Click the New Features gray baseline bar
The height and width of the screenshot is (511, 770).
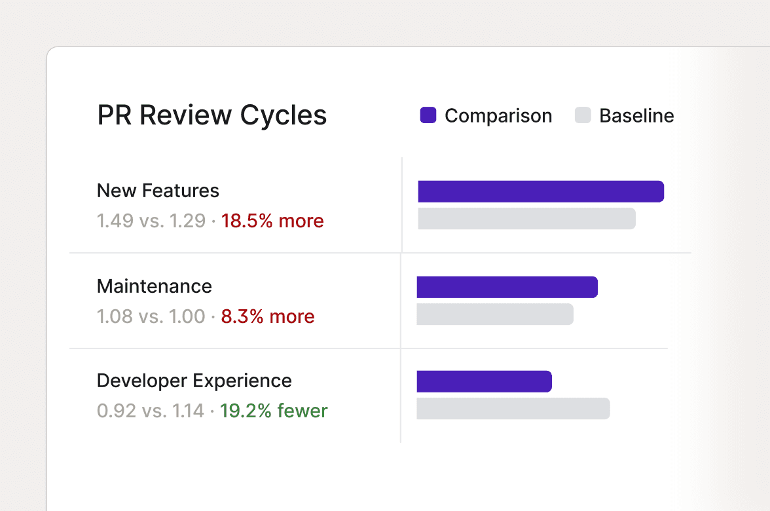[x=526, y=219]
